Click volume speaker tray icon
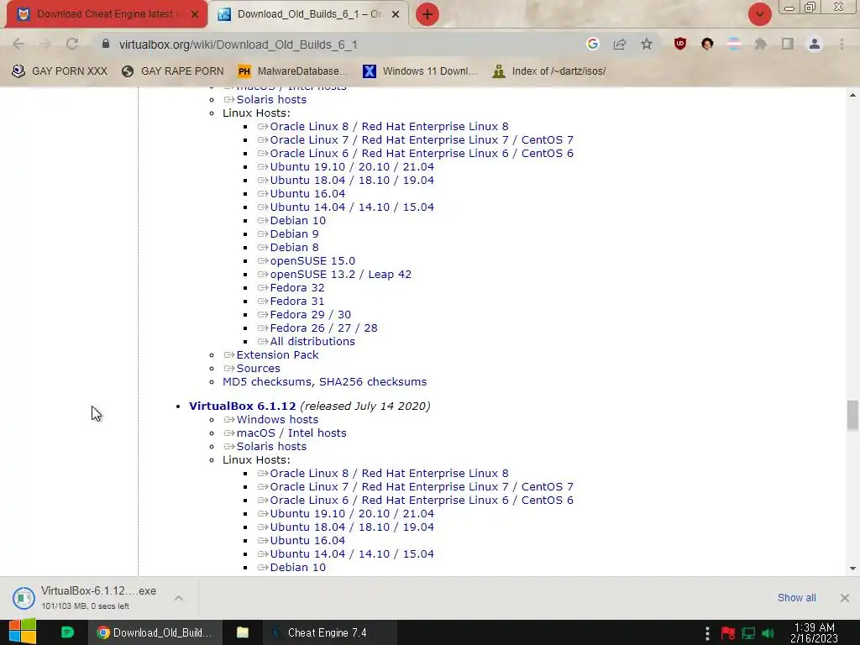This screenshot has width=860, height=645. click(768, 633)
